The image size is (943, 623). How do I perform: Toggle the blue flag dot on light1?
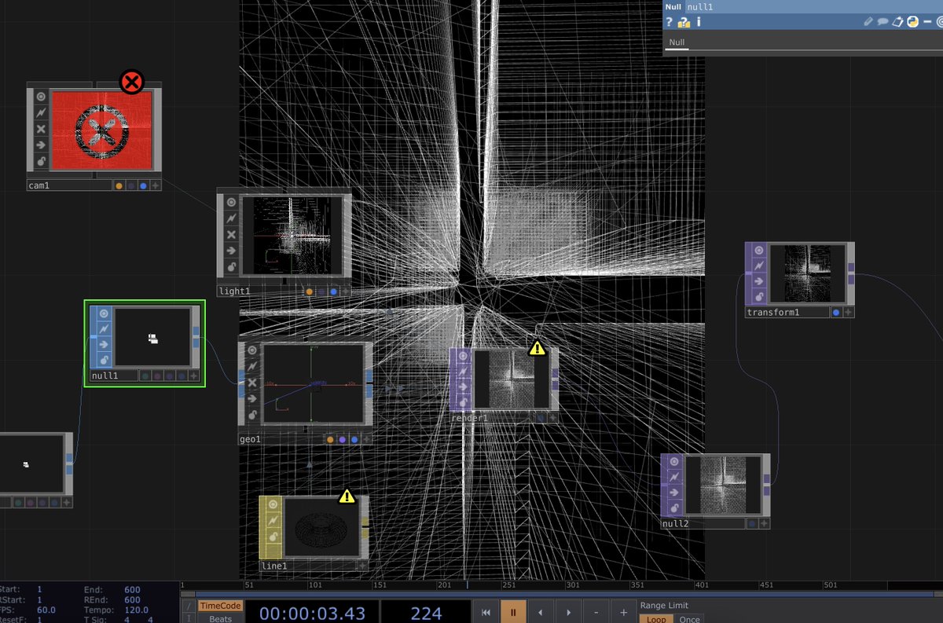click(333, 291)
